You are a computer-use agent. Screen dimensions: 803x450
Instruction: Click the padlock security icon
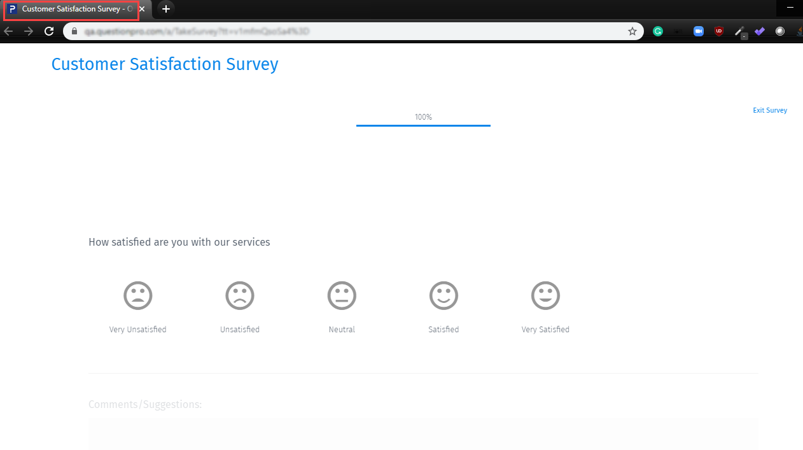pyautogui.click(x=73, y=31)
